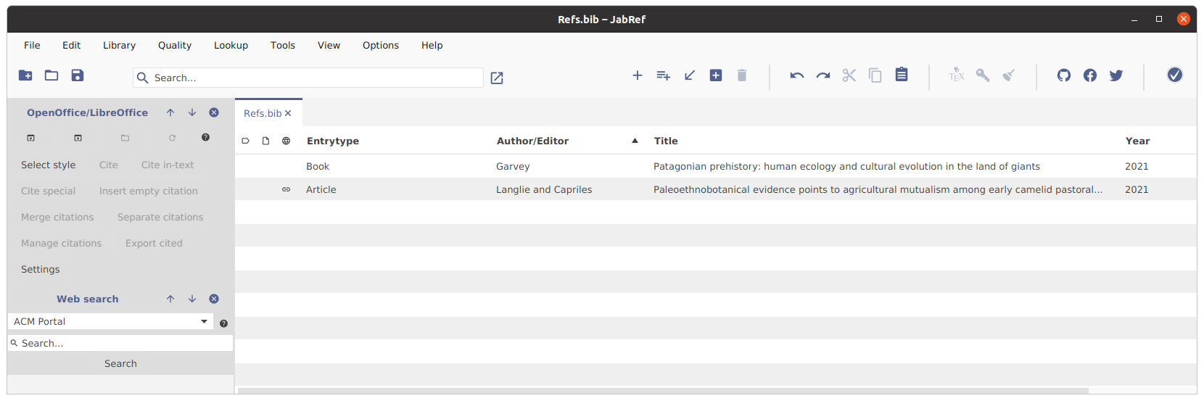
Task: Open the JabRef Facebook page icon
Action: [1090, 75]
